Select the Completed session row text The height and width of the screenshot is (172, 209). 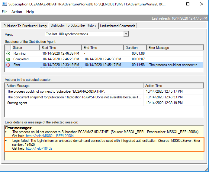pos(21,59)
